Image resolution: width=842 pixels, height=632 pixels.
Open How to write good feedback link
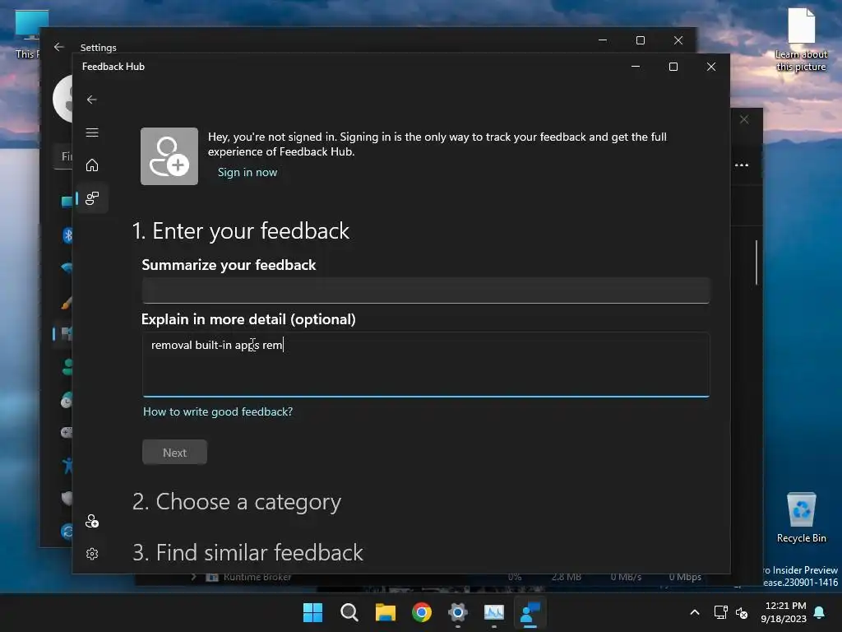coord(217,411)
